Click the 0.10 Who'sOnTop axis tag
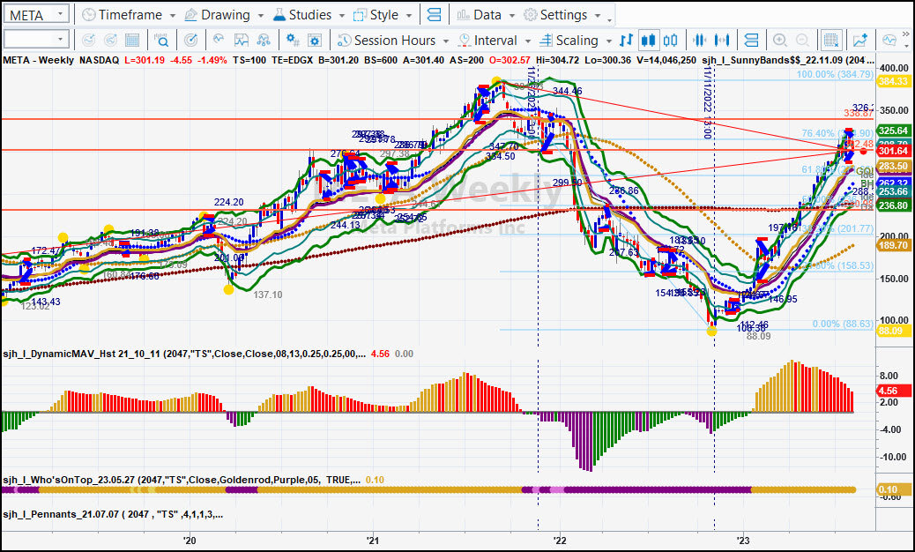Image resolution: width=915 pixels, height=552 pixels. click(894, 490)
